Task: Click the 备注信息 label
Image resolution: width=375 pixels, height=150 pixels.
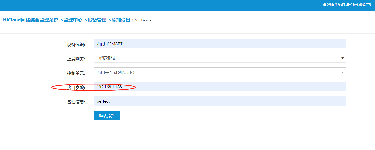Action: (x=76, y=102)
